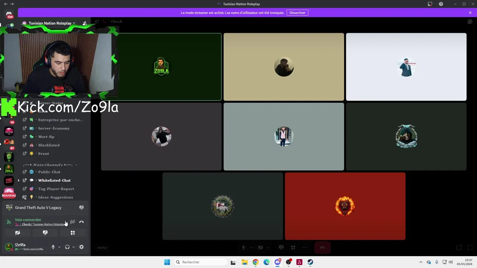Share your screen from the call bar

click(x=281, y=248)
